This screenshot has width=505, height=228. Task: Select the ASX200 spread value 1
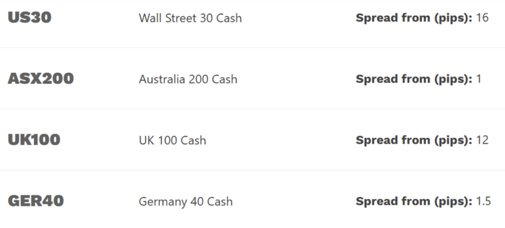tap(479, 79)
